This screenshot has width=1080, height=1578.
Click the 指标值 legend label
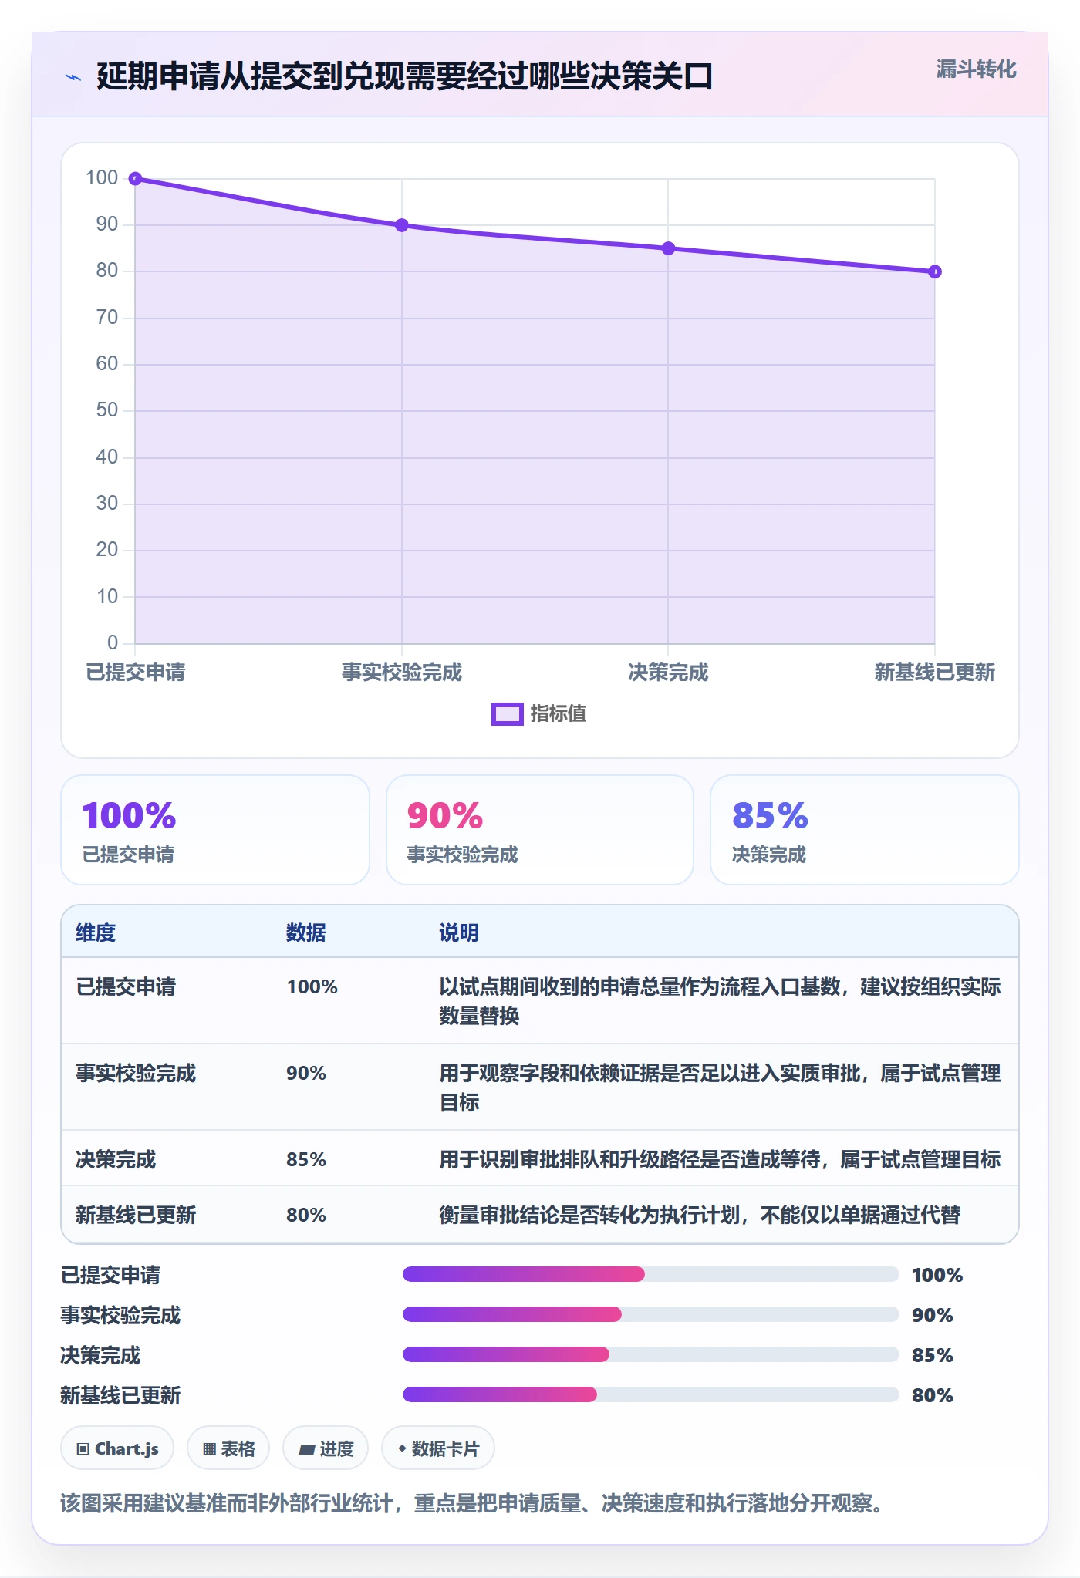point(559,714)
